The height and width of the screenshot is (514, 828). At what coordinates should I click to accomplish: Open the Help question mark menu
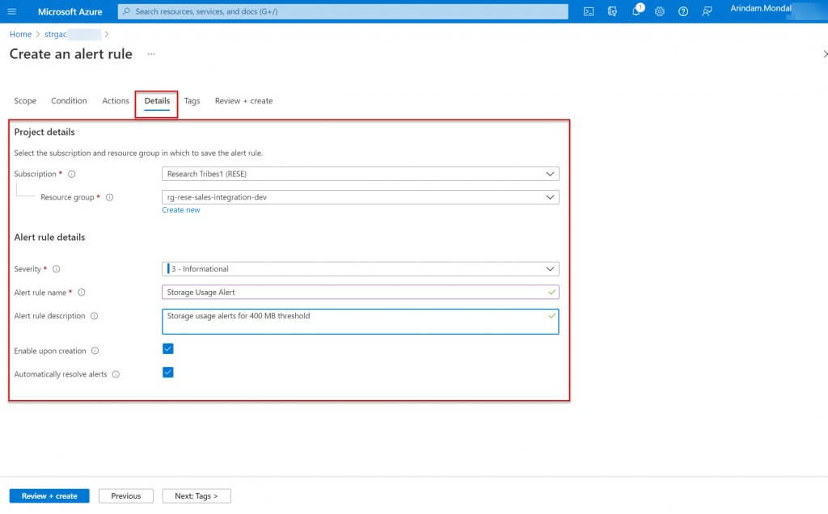[684, 11]
